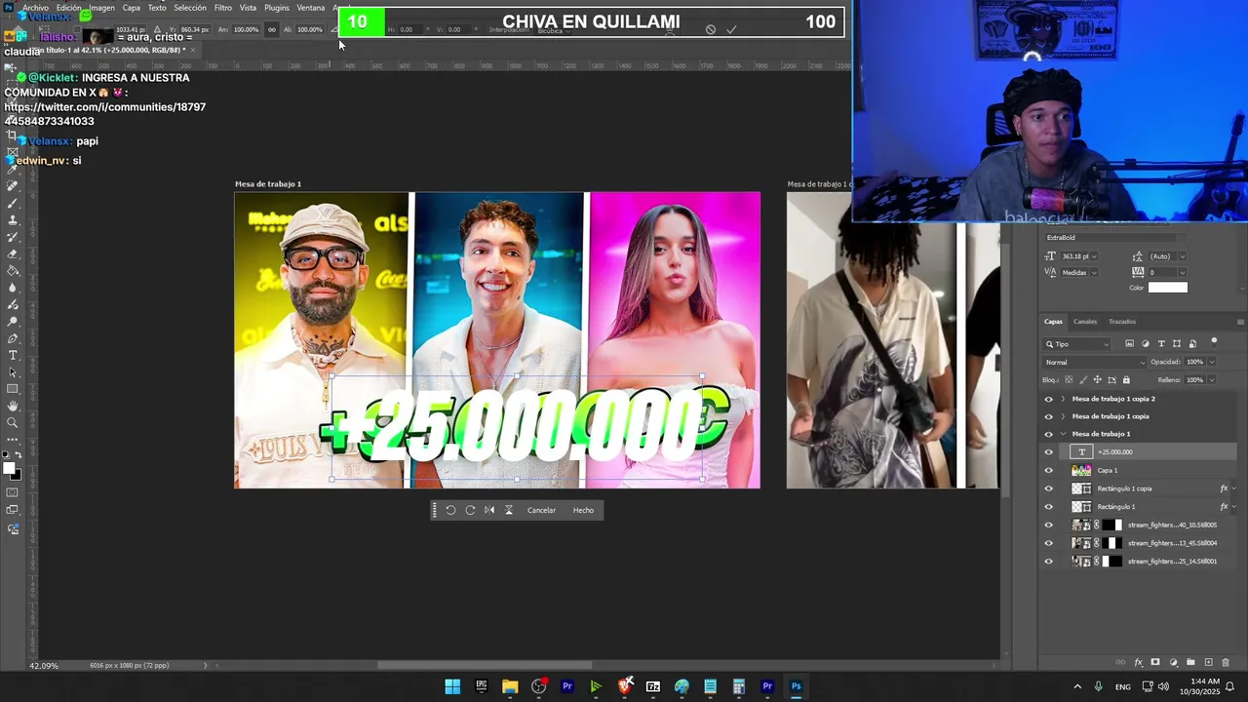
Task: Open the Tipo layer filter dropdown
Action: [x=1076, y=344]
